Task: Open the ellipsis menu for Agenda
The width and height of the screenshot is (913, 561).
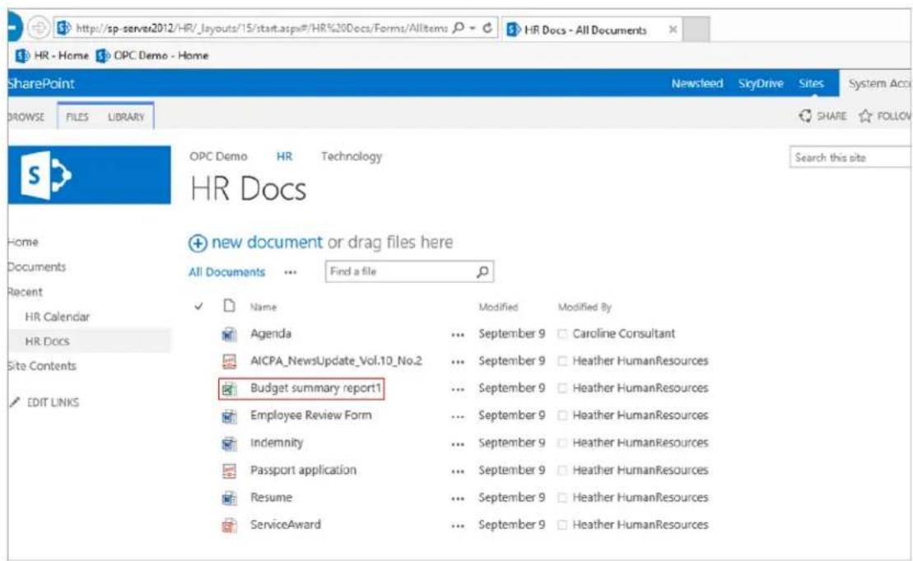Action: [458, 336]
